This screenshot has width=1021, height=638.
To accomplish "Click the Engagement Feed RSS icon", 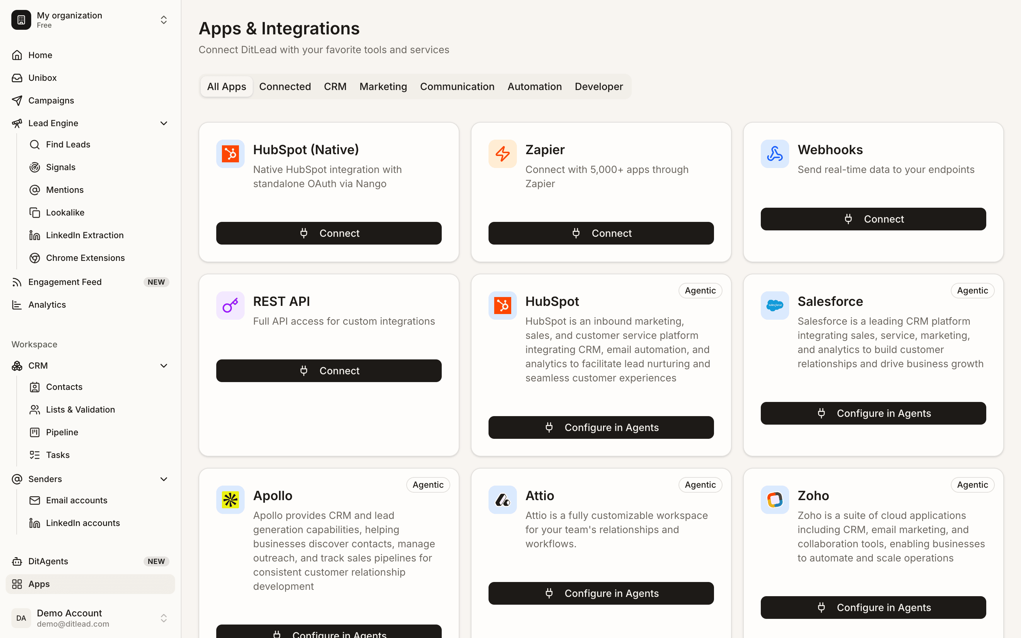I will point(17,282).
